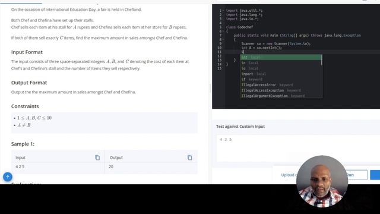Image resolution: width=380 pixels, height=214 pixels.
Task: Select the 'if keyword' autocomplete suggestion
Action: [281, 79]
